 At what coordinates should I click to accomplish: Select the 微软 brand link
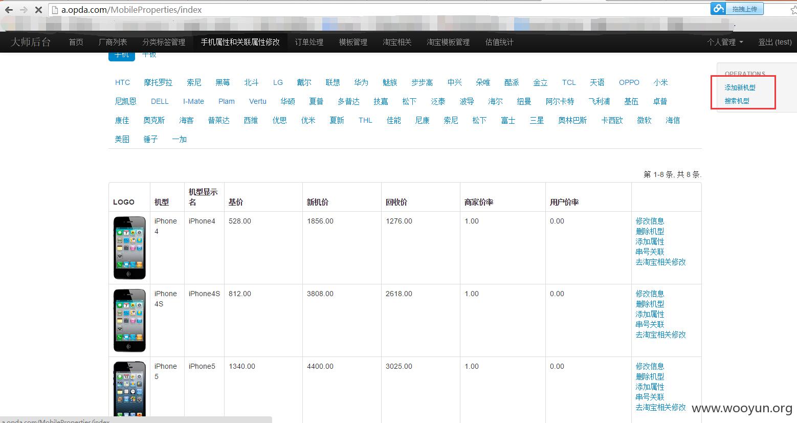point(644,120)
